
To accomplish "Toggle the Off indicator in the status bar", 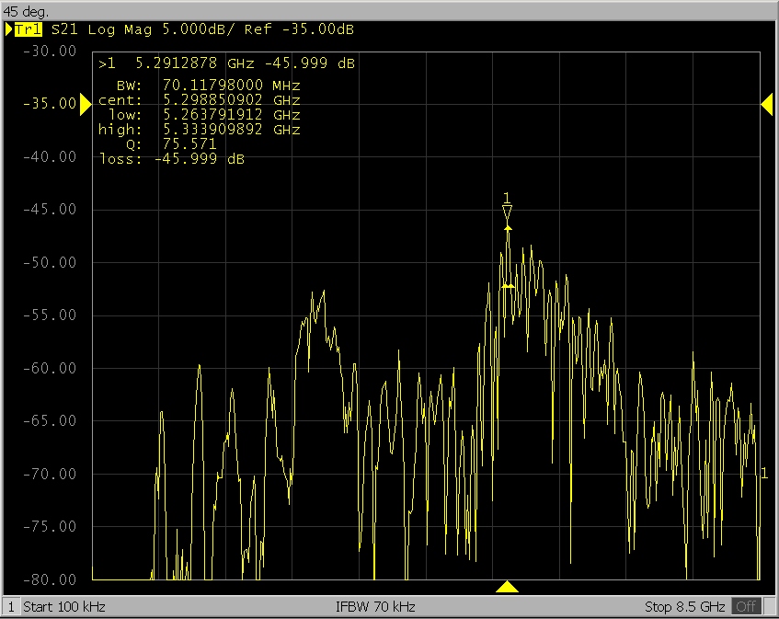I will click(746, 607).
